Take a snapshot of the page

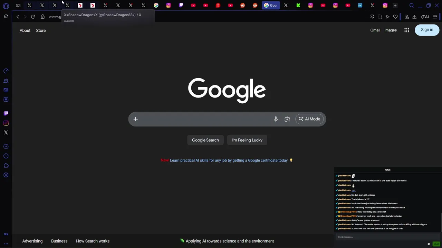point(379,17)
